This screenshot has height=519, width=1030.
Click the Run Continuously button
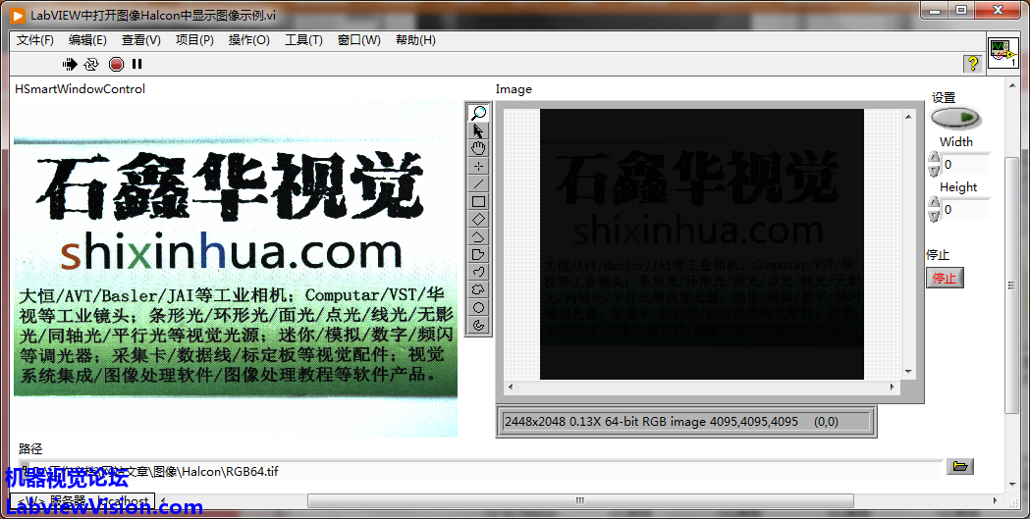(x=91, y=64)
